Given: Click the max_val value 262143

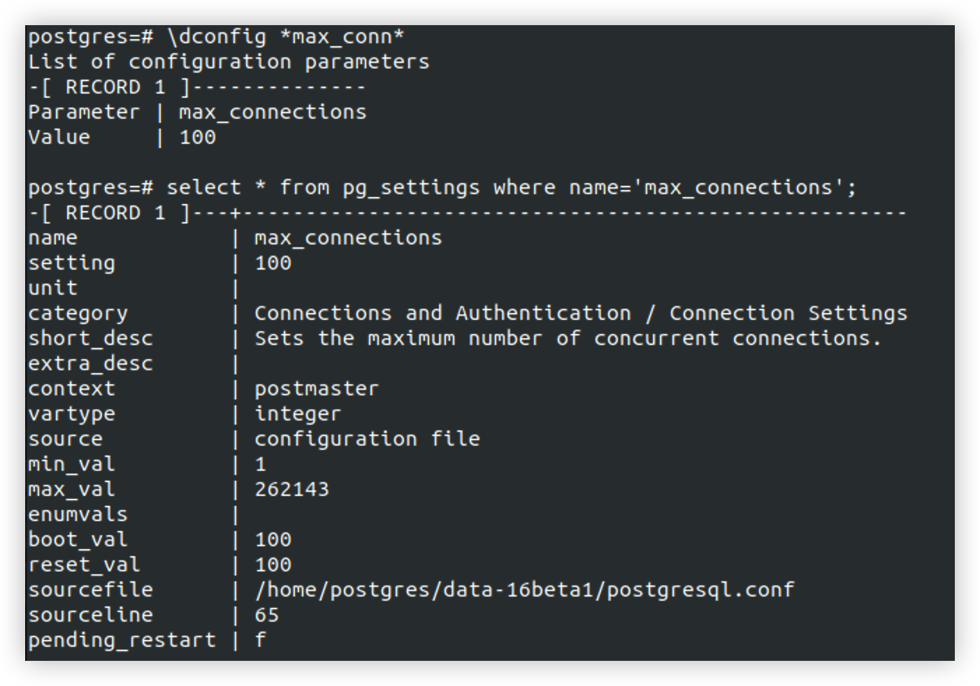Looking at the screenshot, I should click(291, 489).
